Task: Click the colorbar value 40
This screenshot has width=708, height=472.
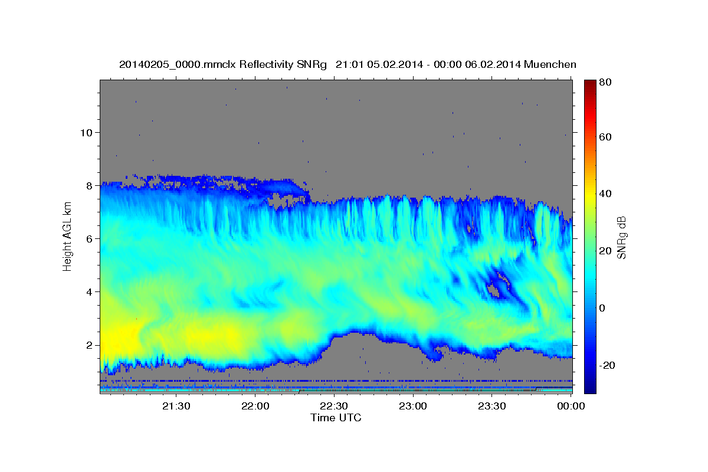Action: (x=605, y=194)
